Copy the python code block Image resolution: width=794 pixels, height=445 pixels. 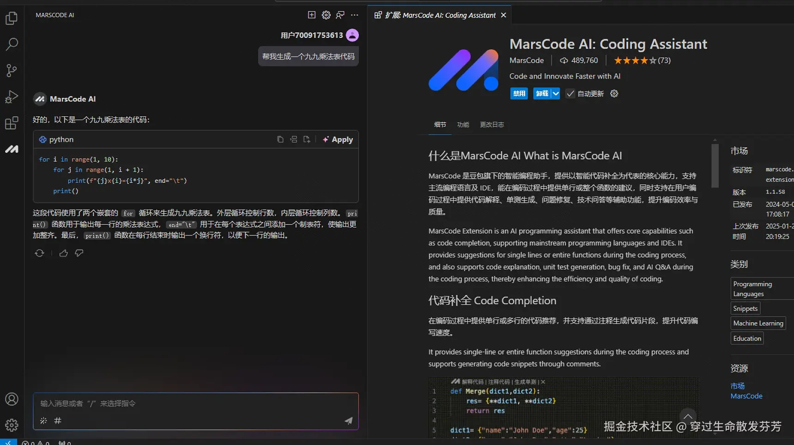[x=280, y=139]
